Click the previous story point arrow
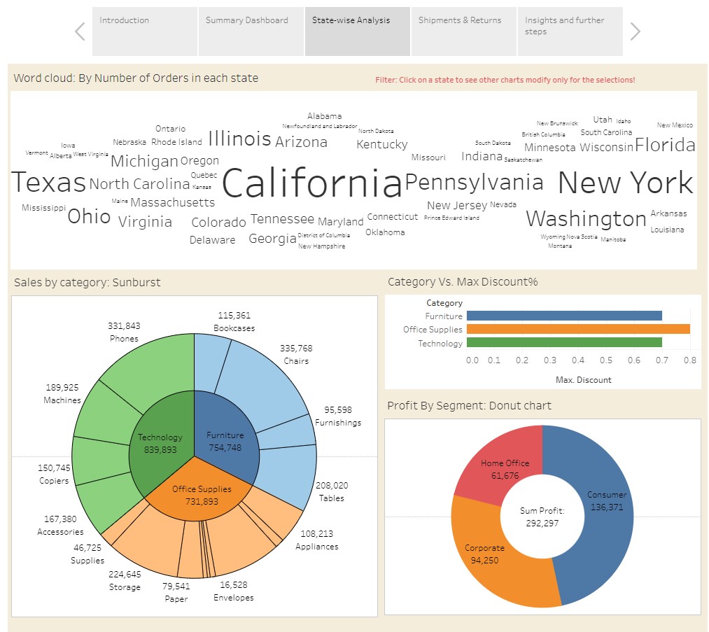The image size is (709, 632). (x=80, y=31)
